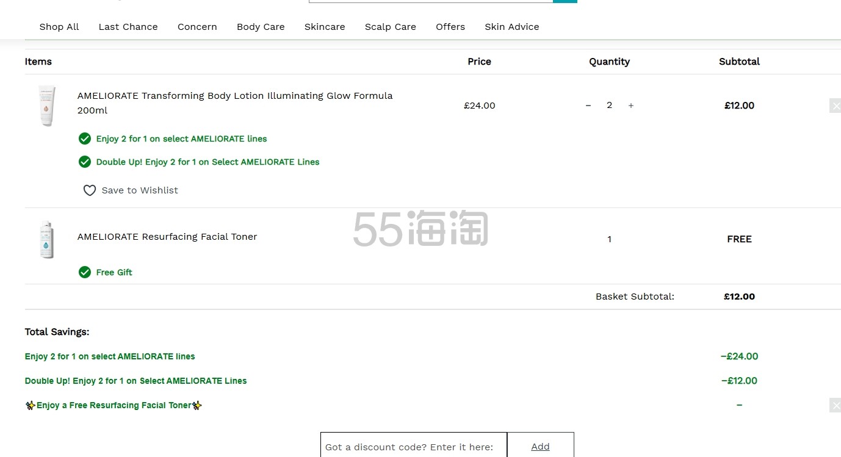Screen dimensions: 841x457
Task: Increase quantity with the plus button
Action: (x=631, y=106)
